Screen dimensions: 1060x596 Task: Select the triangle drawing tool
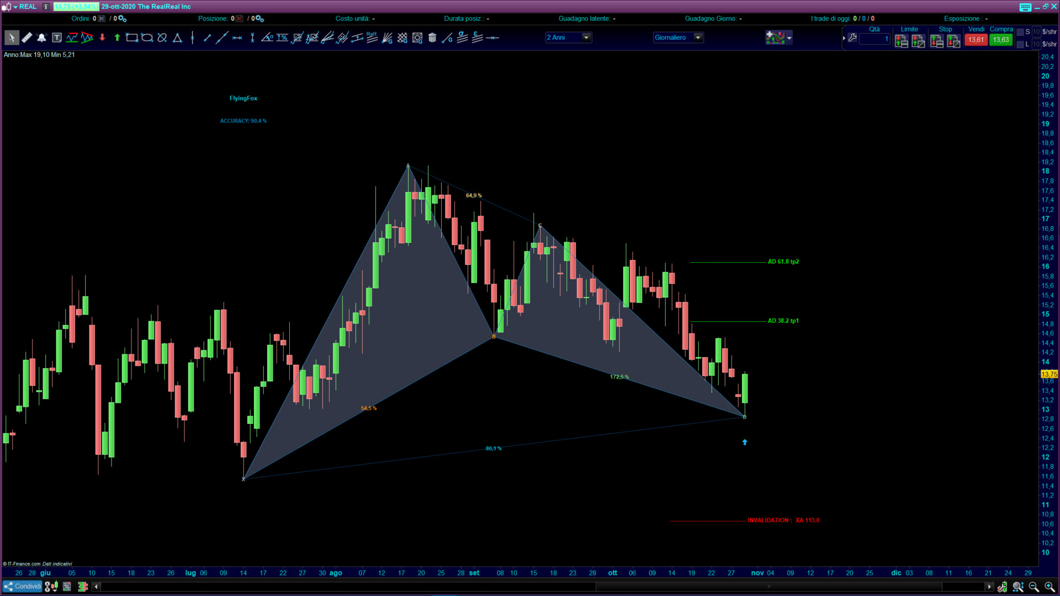[x=177, y=38]
